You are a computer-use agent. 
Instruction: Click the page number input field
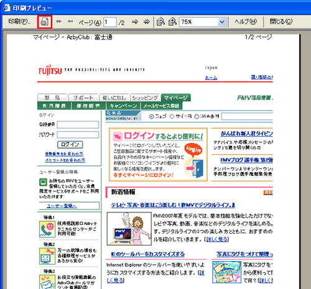[x=110, y=22]
